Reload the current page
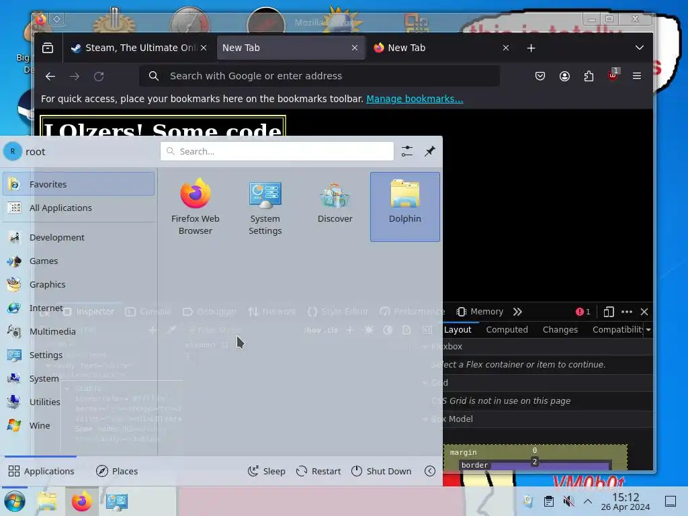 click(99, 77)
